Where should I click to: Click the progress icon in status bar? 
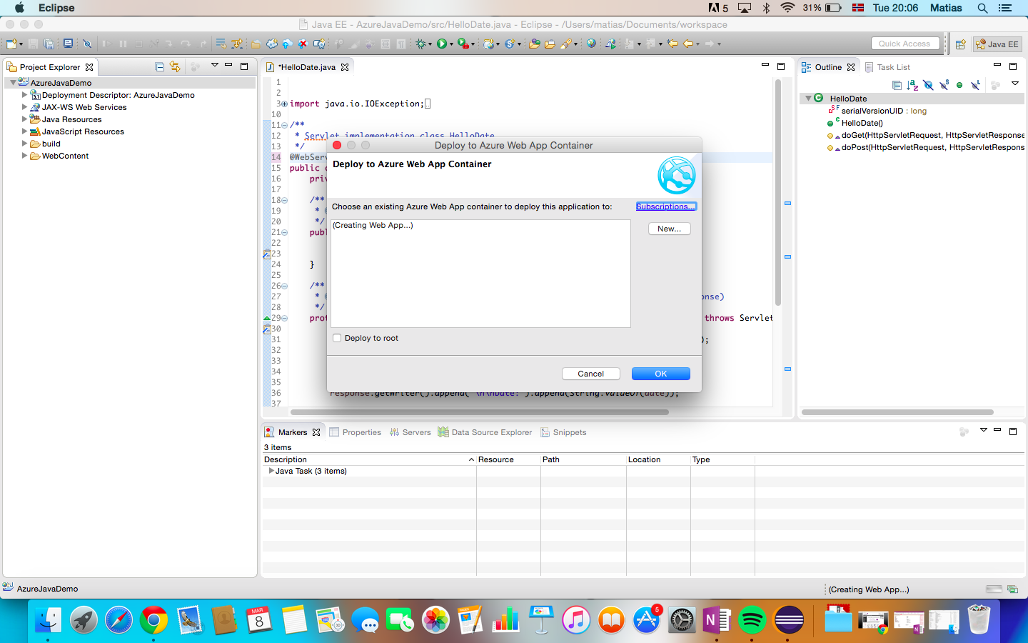[x=1012, y=589]
